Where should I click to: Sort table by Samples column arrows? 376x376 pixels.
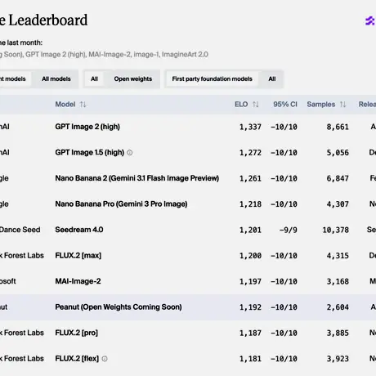pos(342,105)
